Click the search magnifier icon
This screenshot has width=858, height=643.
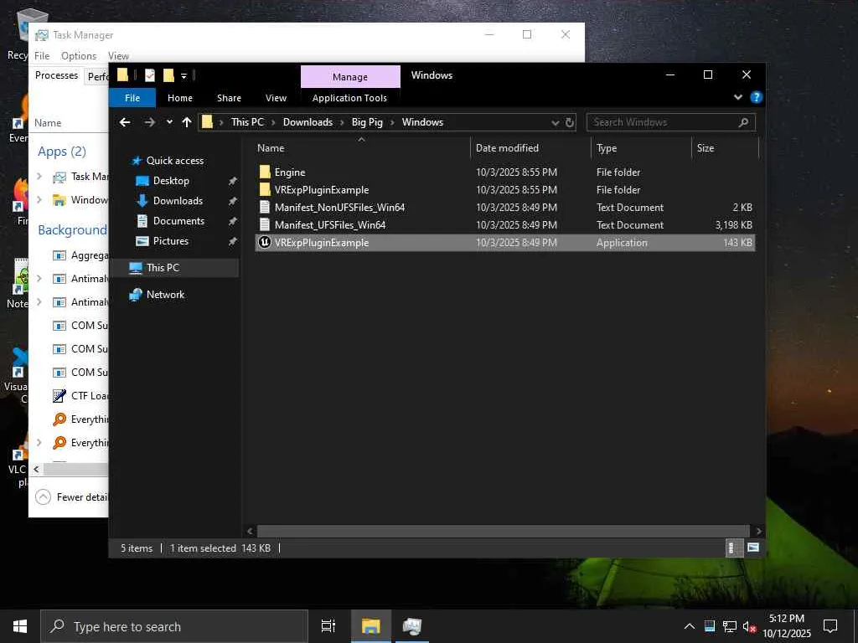(743, 122)
